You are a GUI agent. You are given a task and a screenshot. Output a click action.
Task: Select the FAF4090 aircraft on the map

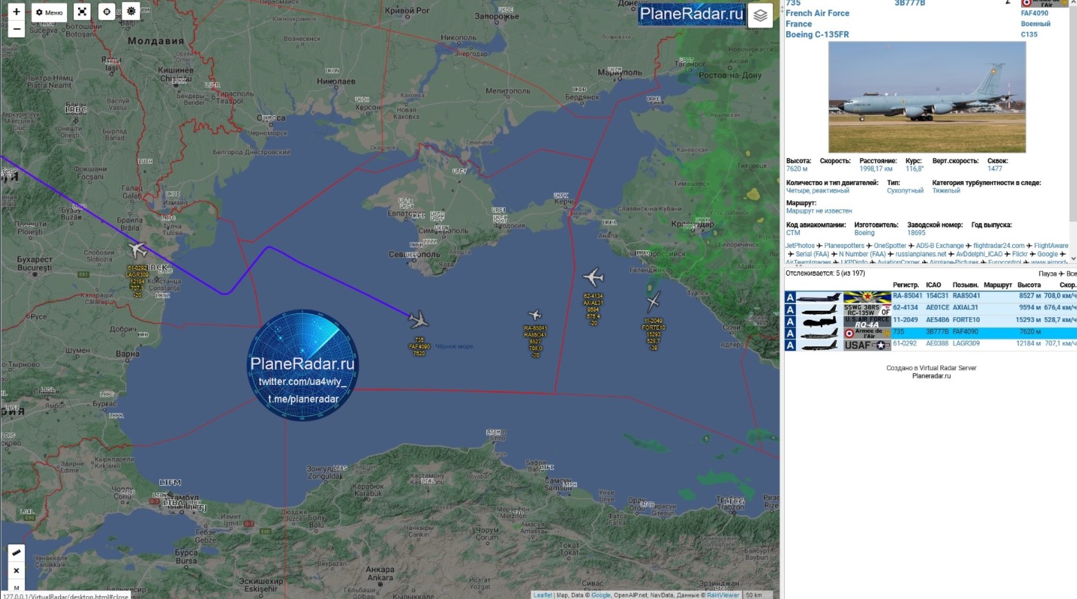point(418,320)
